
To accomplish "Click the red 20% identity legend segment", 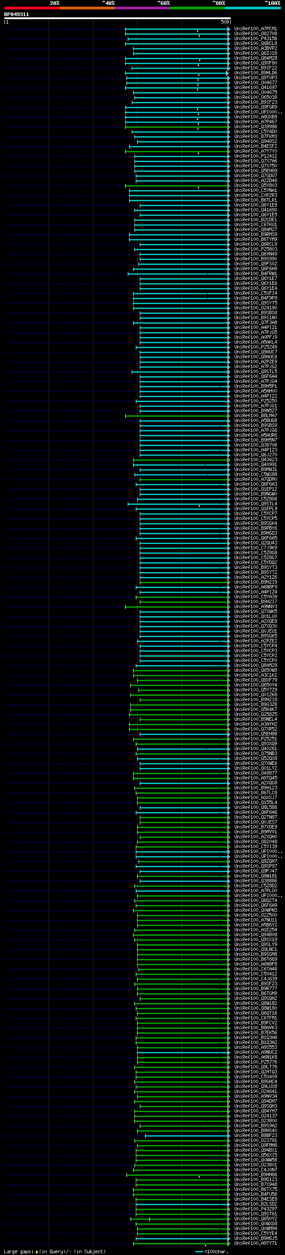I will click(32, 8).
